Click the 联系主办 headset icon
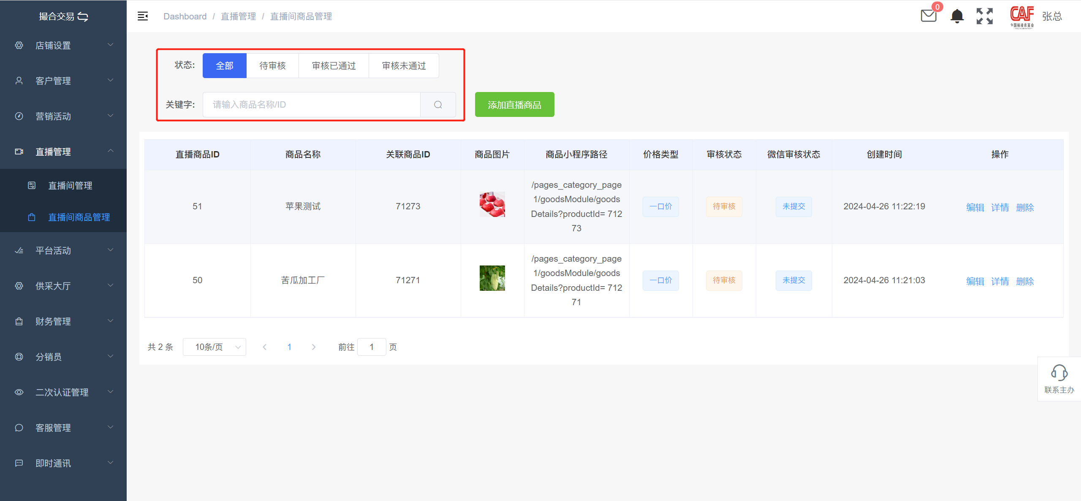Viewport: 1081px width, 501px height. (1059, 373)
